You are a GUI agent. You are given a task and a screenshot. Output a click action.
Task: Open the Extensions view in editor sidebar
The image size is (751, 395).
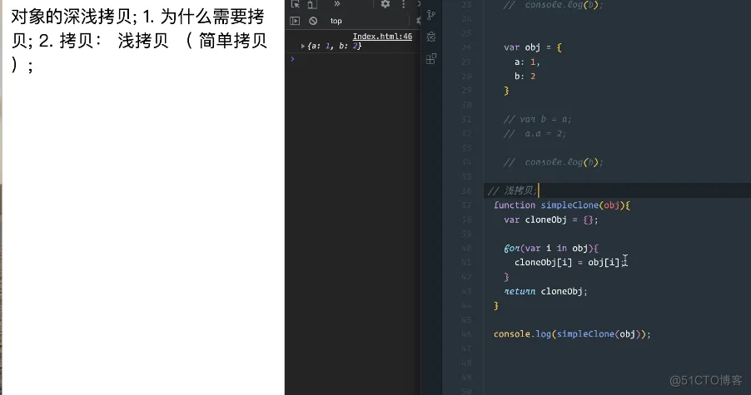point(431,59)
